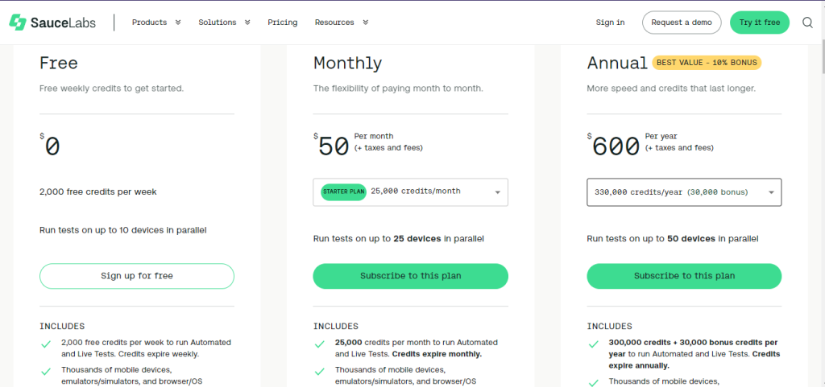Click the 'Per month' label

coord(374,136)
